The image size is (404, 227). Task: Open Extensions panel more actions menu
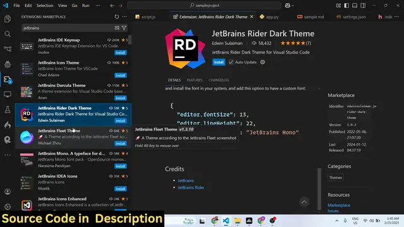[124, 17]
